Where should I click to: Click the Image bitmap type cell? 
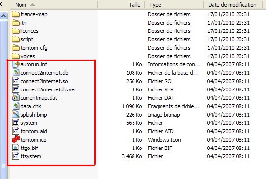164,115
